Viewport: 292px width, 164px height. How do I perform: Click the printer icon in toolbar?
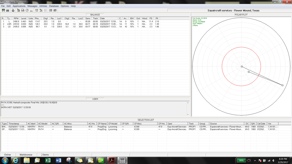[13, 10]
